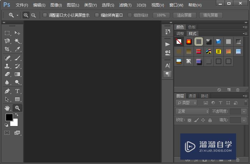
Task: Click the 适合屏幕 button
Action: (184, 15)
